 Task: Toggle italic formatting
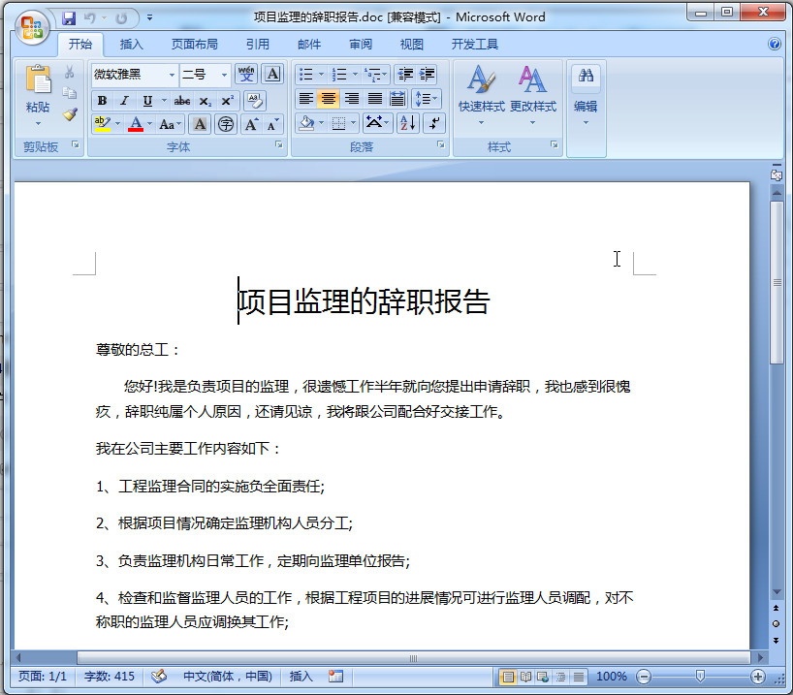coord(124,101)
